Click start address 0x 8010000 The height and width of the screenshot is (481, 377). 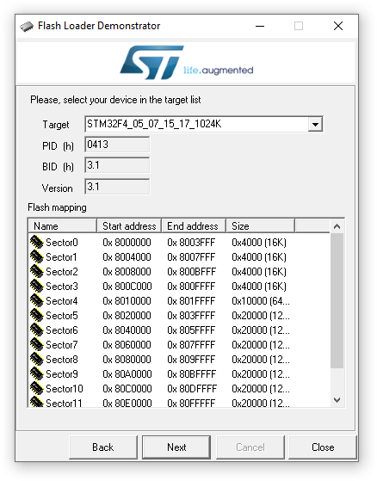point(127,301)
